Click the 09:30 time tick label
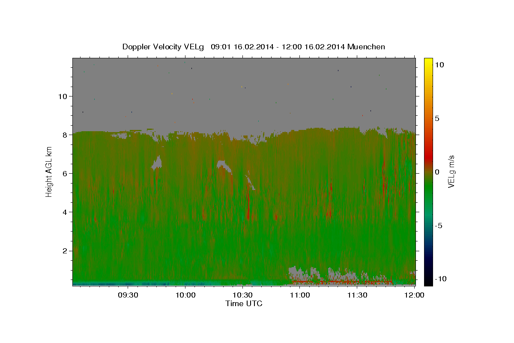Image resolution: width=514 pixels, height=343 pixels. (128, 295)
